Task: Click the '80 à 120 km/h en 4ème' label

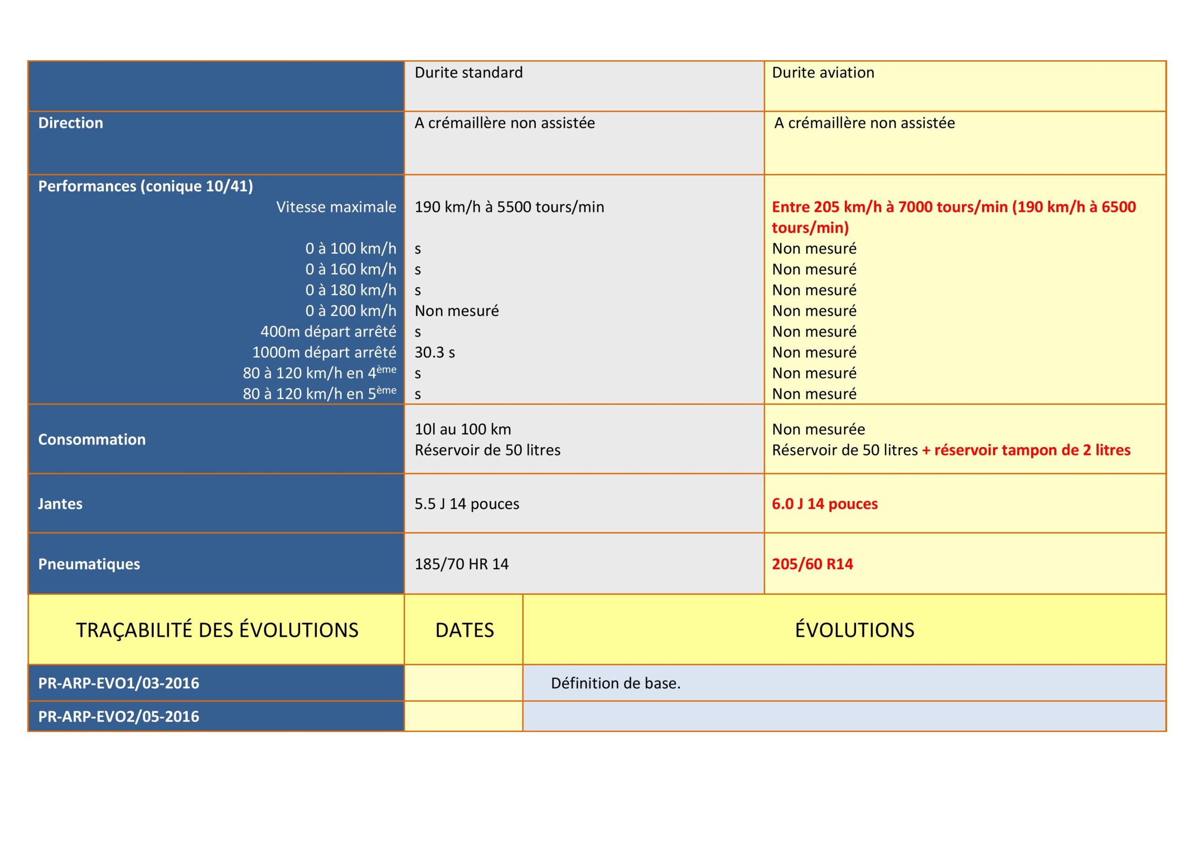Action: pyautogui.click(x=320, y=373)
